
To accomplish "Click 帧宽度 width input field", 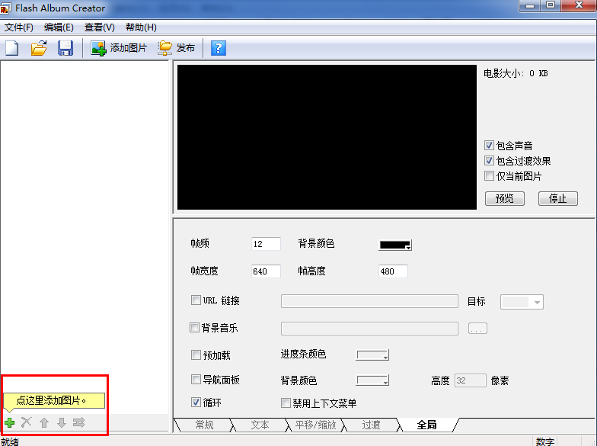I will [266, 271].
